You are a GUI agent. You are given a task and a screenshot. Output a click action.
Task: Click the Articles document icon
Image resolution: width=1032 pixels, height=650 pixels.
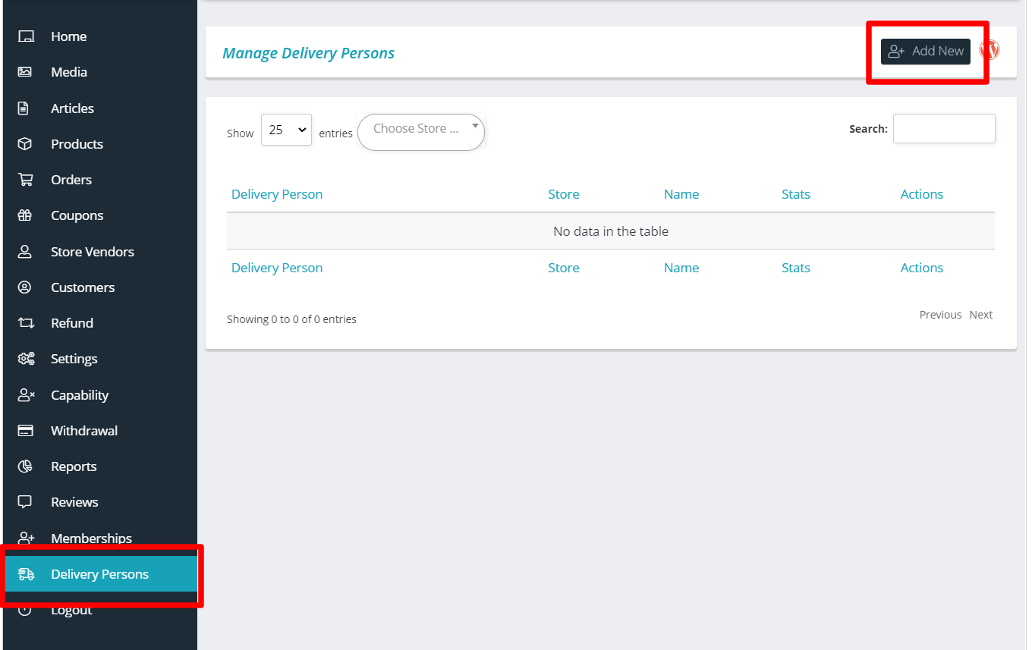[24, 108]
